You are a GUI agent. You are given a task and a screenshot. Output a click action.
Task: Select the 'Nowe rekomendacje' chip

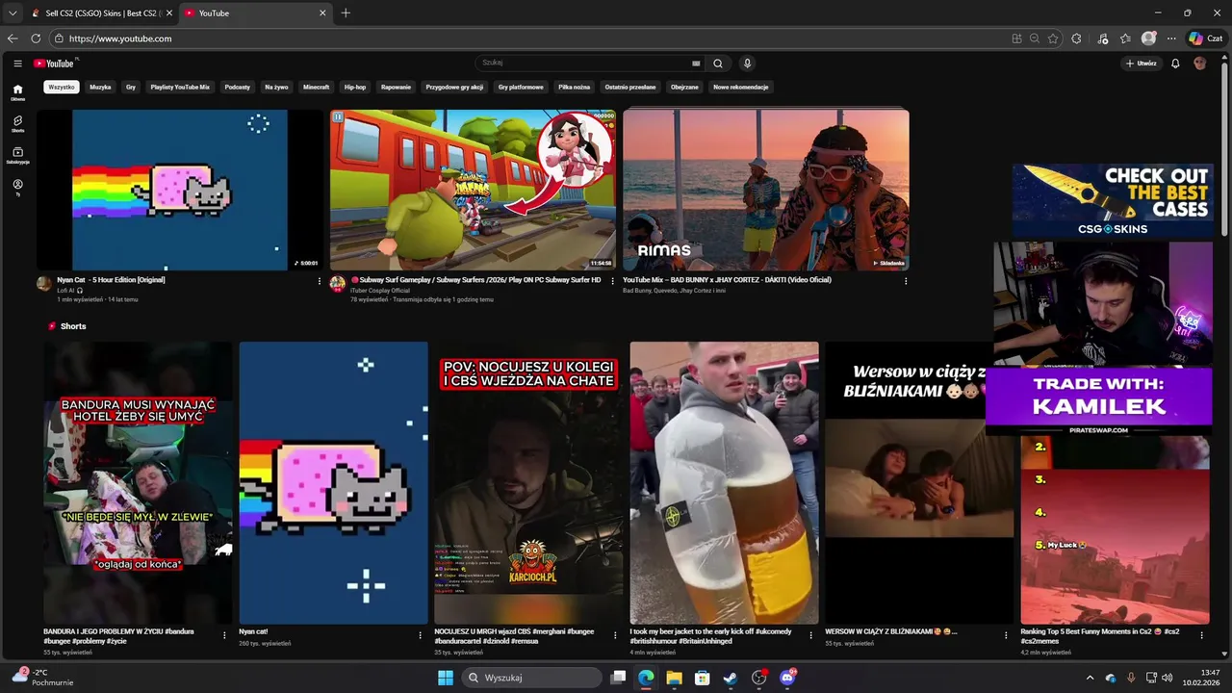click(740, 87)
